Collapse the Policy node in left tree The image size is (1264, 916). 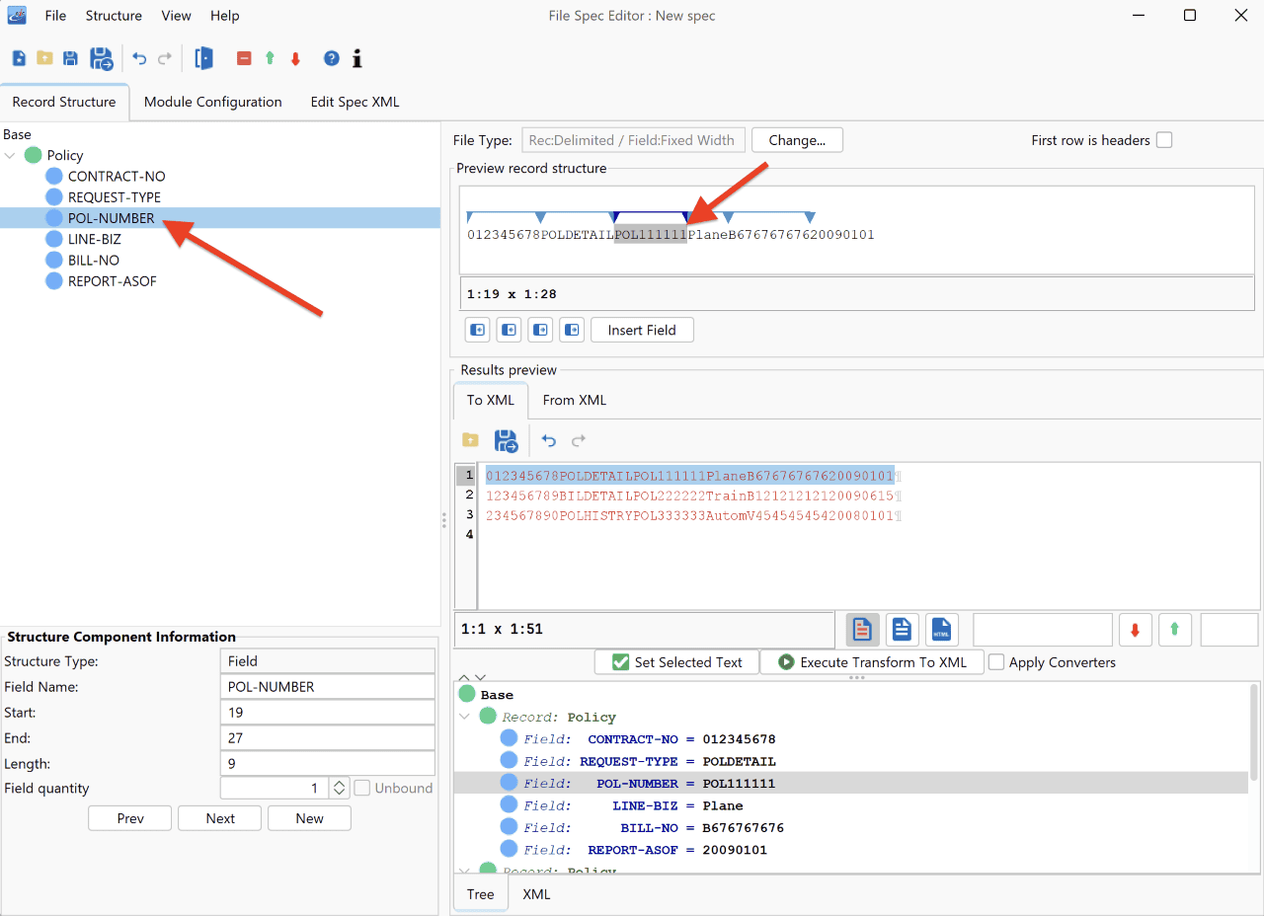pyautogui.click(x=10, y=155)
